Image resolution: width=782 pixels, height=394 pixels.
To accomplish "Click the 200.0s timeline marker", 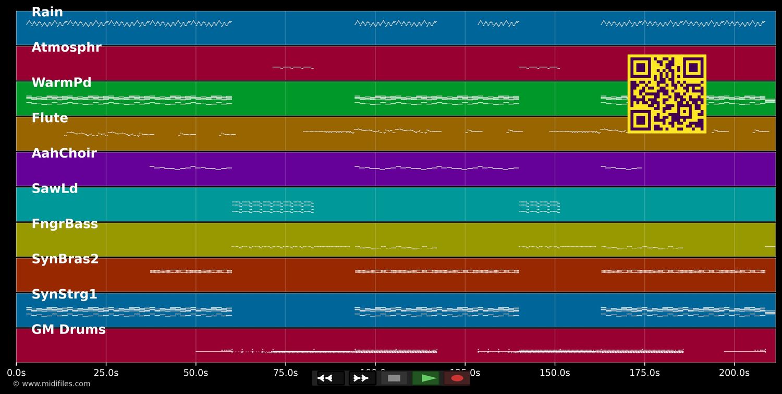I will coord(735,373).
